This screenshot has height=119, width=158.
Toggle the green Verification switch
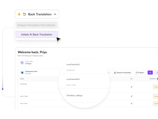coord(157,79)
